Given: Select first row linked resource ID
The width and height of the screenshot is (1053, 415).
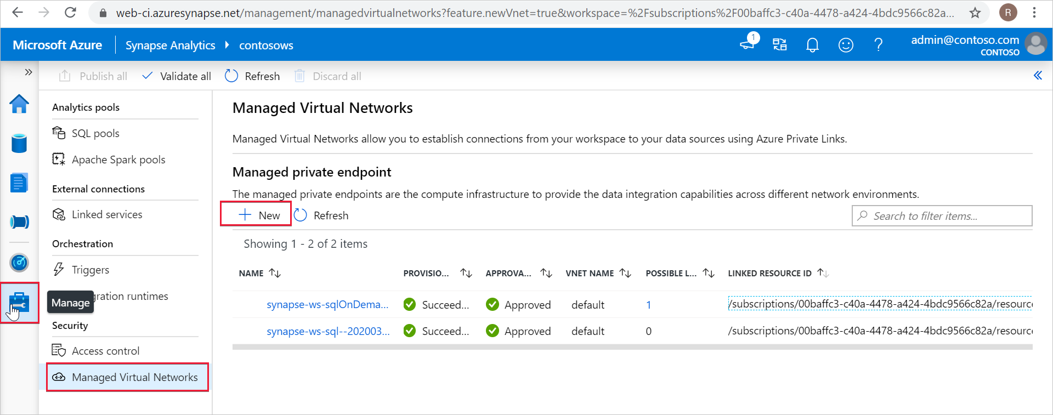Looking at the screenshot, I should point(880,304).
